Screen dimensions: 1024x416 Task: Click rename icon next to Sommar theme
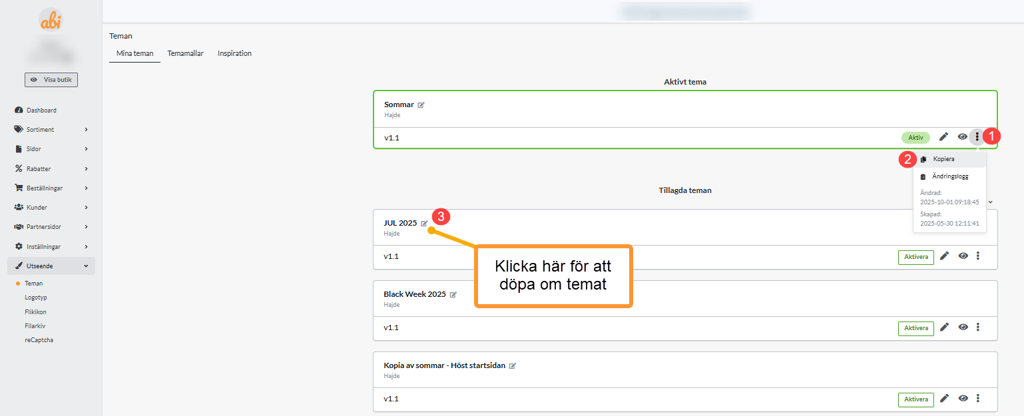421,105
